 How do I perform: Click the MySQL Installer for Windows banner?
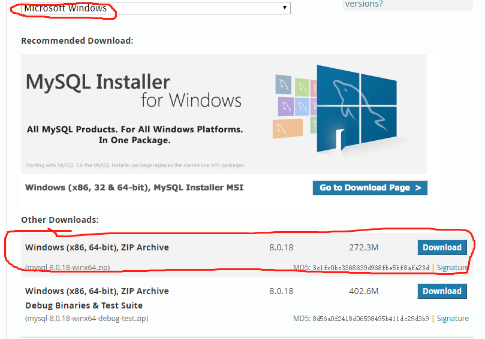[x=224, y=114]
